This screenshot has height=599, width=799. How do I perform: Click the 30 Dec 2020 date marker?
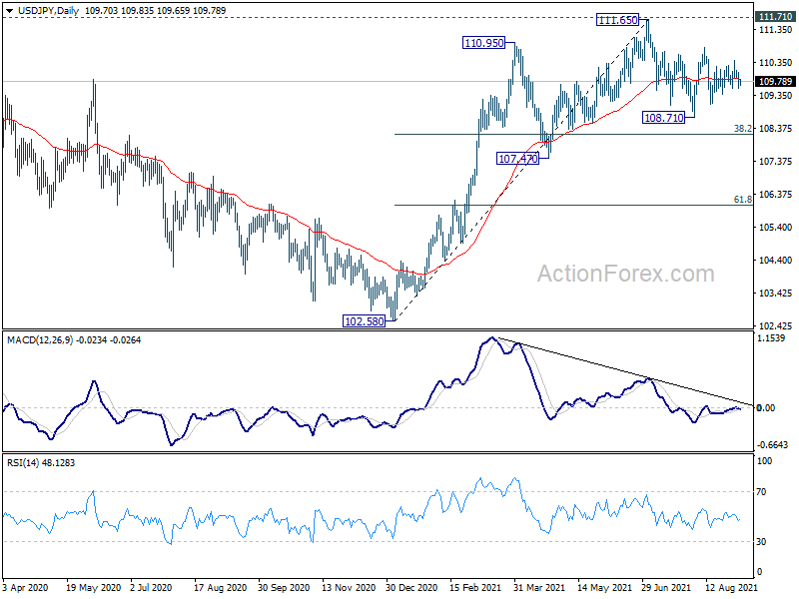pos(411,587)
